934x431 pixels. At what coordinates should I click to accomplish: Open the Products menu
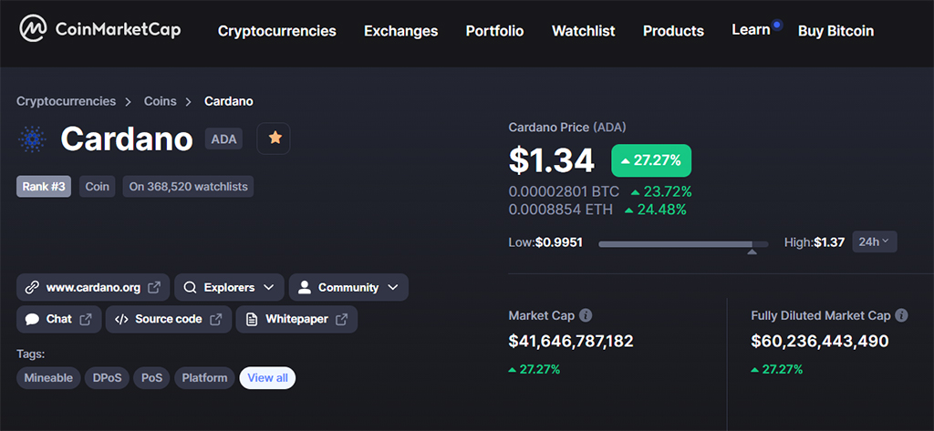click(674, 31)
